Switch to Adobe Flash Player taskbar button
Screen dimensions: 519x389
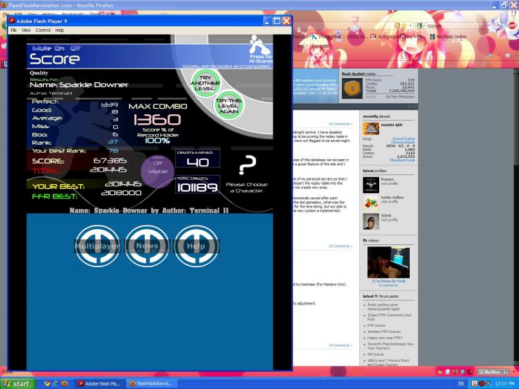click(98, 383)
